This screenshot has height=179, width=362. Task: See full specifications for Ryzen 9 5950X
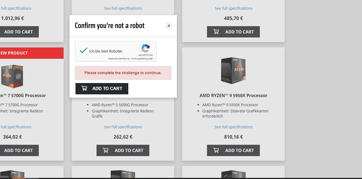click(x=233, y=127)
